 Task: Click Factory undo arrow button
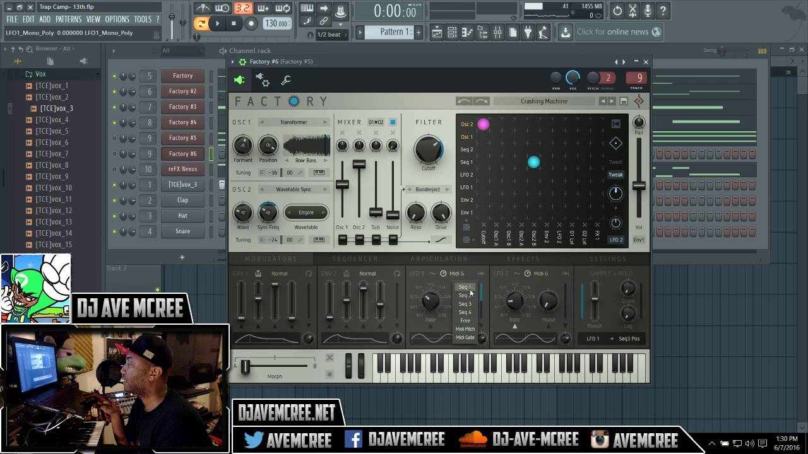pos(464,101)
